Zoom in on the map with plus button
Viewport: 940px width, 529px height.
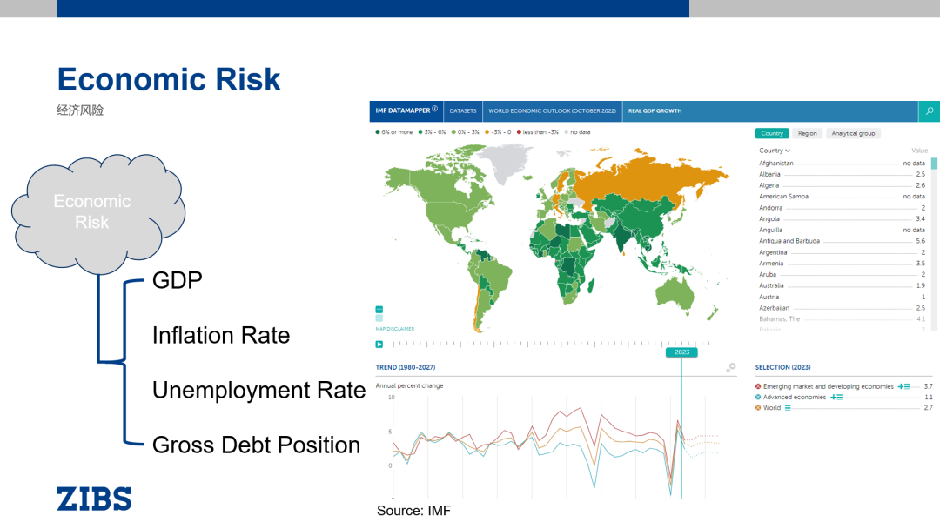[x=379, y=309]
